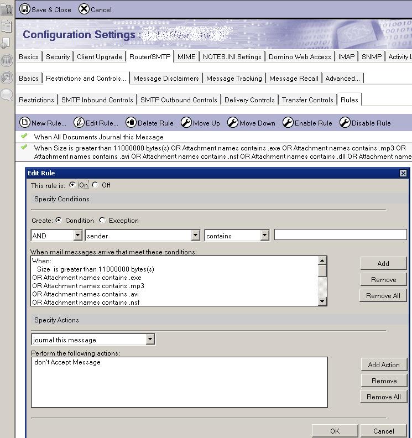The image size is (412, 438).
Task: Select the Message Disclaimers tab
Action: pos(166,79)
